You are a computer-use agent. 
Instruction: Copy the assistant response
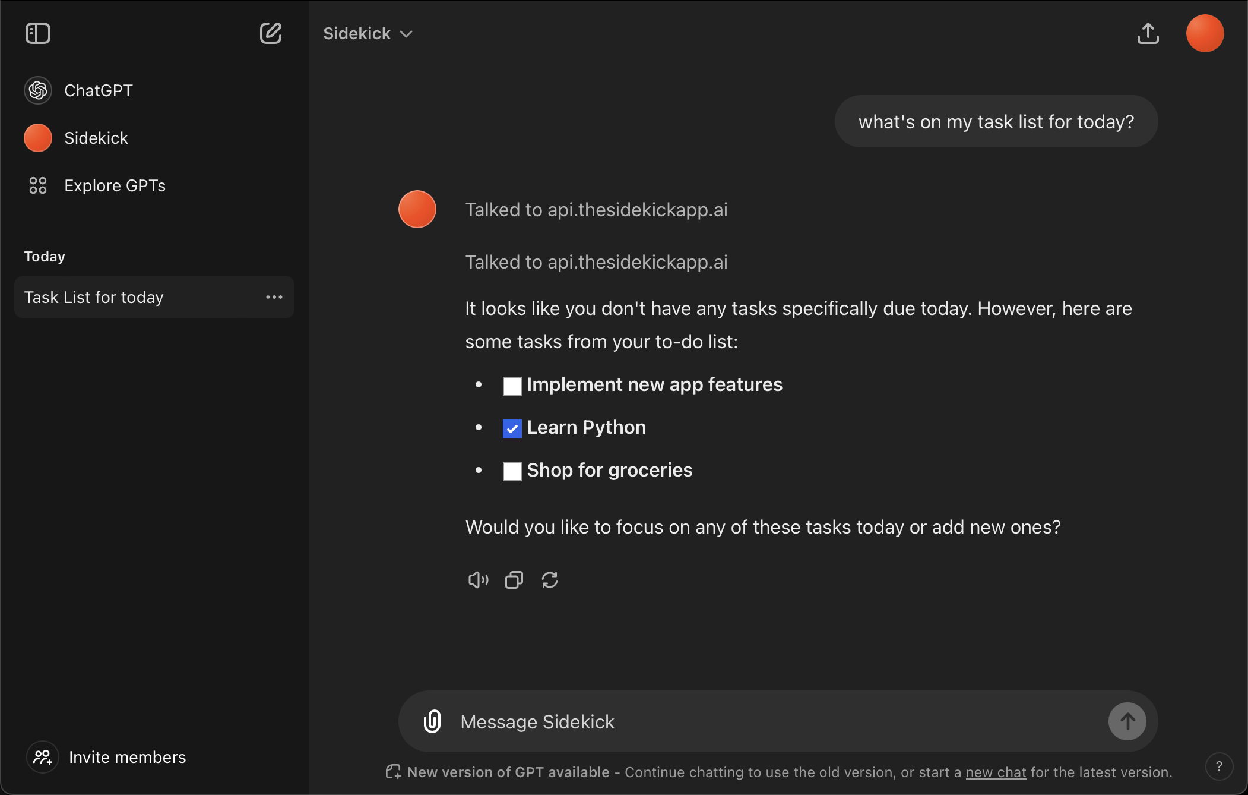tap(514, 580)
